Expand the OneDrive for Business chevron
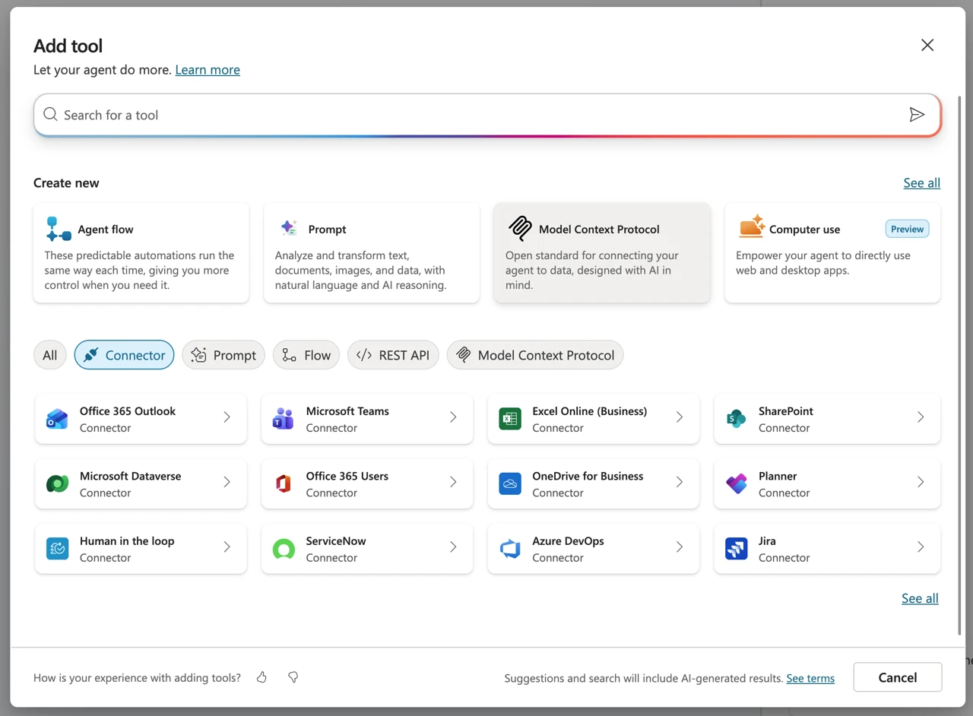The image size is (973, 716). (x=680, y=482)
